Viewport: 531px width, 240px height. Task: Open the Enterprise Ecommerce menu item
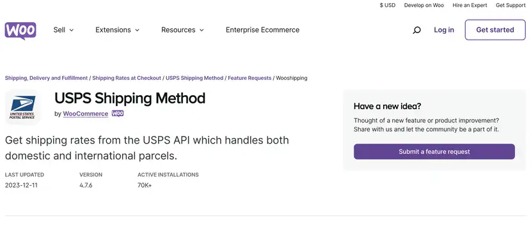tap(262, 30)
